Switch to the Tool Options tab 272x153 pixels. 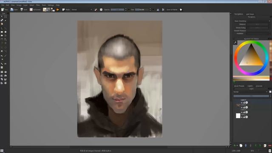point(239,14)
